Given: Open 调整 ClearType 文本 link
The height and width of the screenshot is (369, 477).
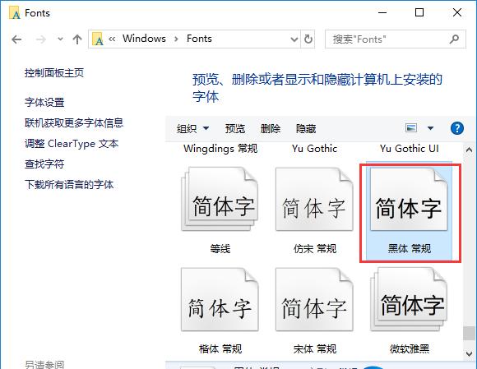Looking at the screenshot, I should click(x=72, y=143).
